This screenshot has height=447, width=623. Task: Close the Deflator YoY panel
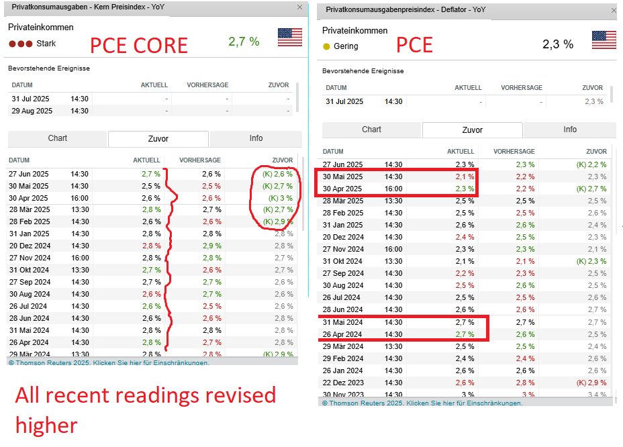614,10
